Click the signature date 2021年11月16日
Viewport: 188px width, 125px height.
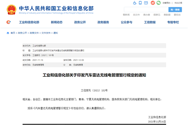[x=157, y=122]
